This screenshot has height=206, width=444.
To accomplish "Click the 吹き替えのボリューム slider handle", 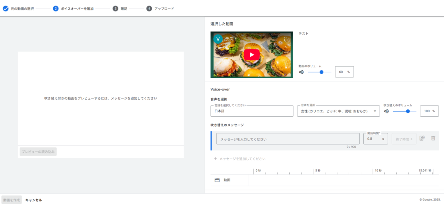I will coord(408,111).
